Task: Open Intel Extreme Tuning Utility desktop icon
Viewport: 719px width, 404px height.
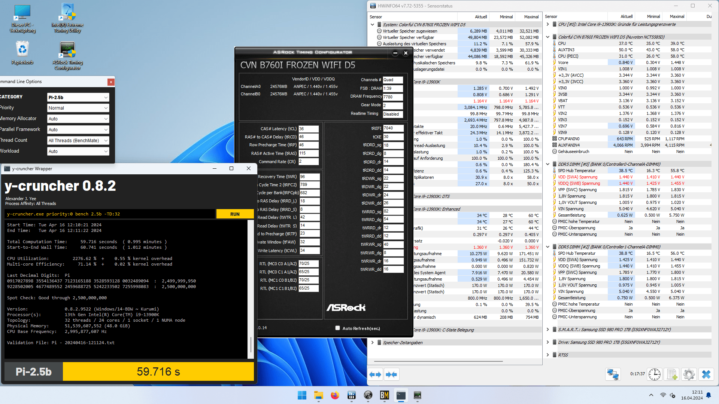Action: (67, 18)
